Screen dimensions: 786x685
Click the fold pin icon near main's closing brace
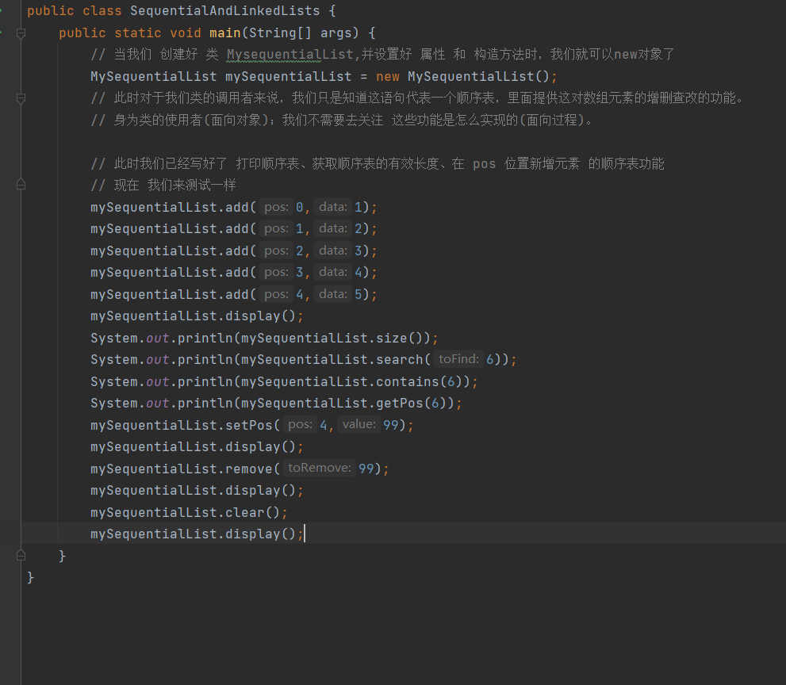[x=21, y=555]
